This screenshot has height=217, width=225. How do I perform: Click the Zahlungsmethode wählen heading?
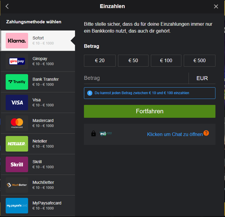coord(34,22)
